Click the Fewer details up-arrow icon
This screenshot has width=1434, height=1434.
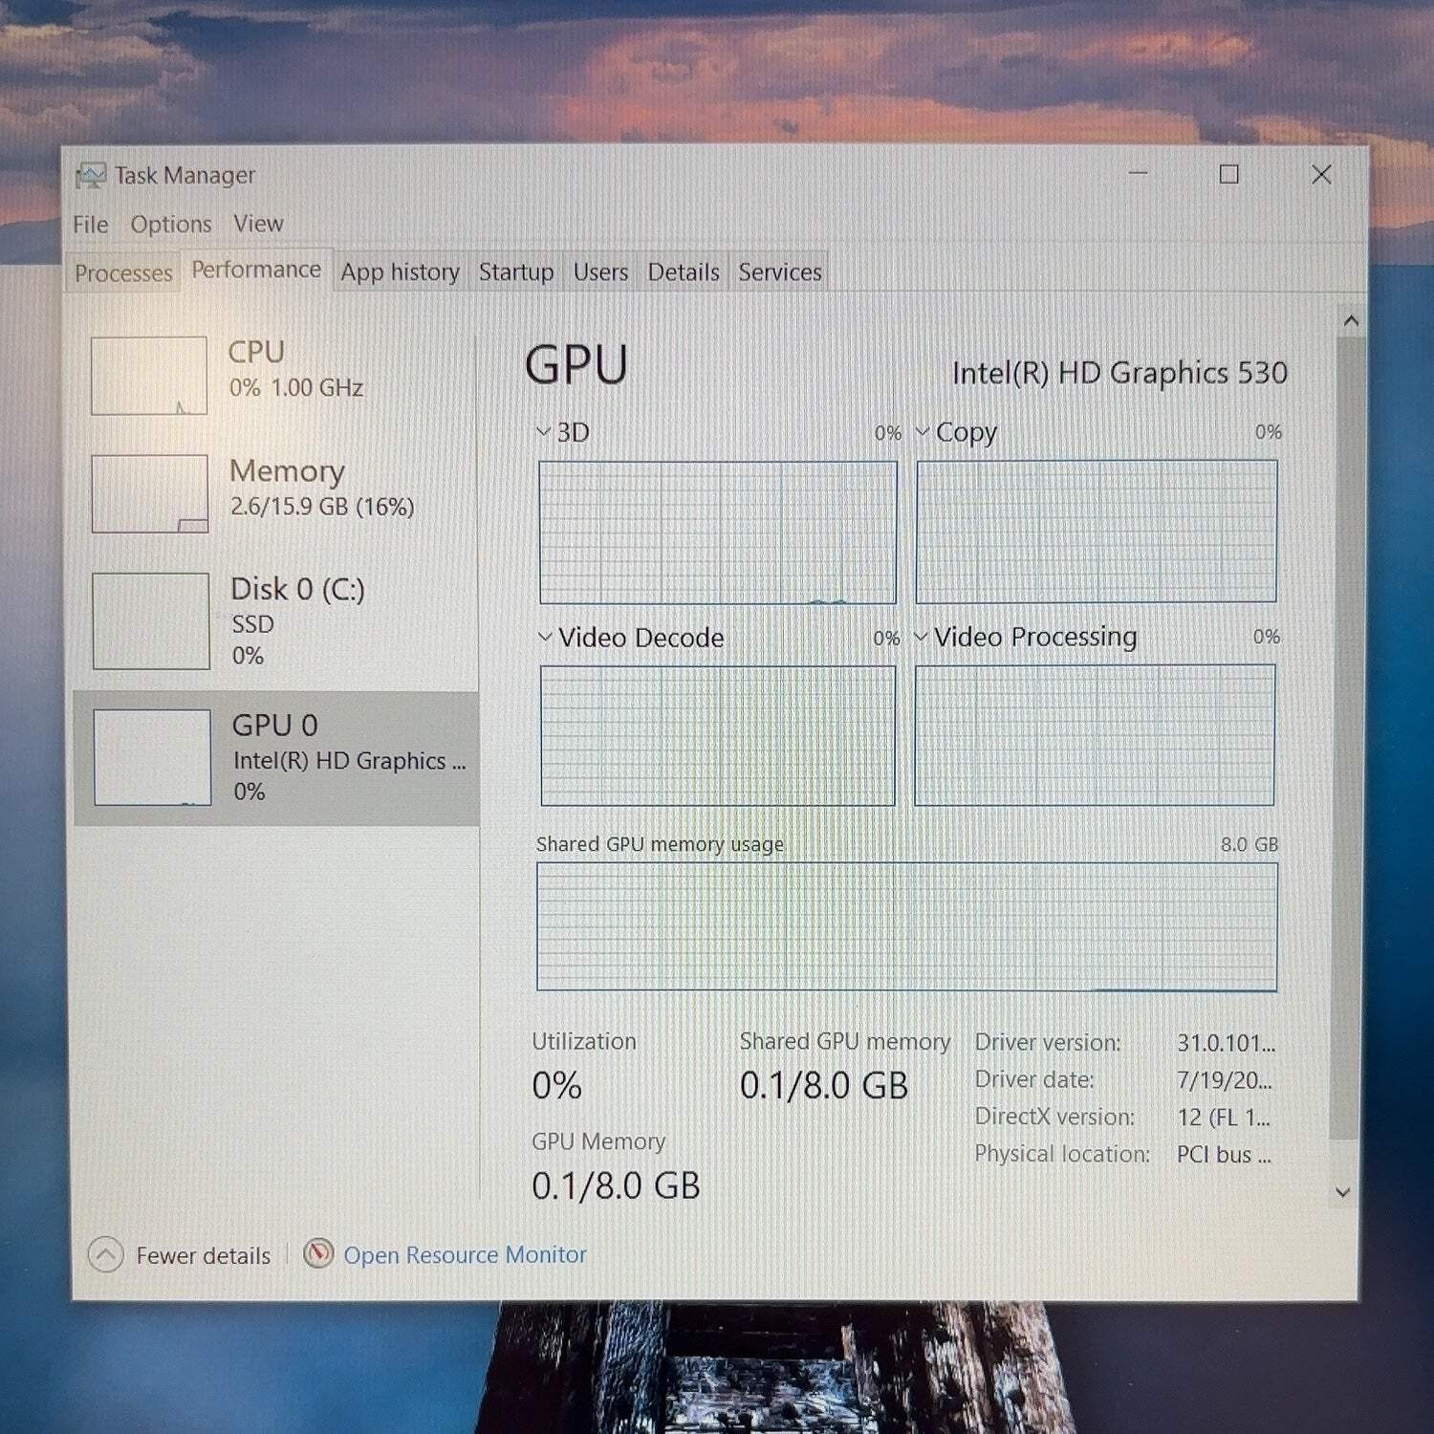click(105, 1254)
